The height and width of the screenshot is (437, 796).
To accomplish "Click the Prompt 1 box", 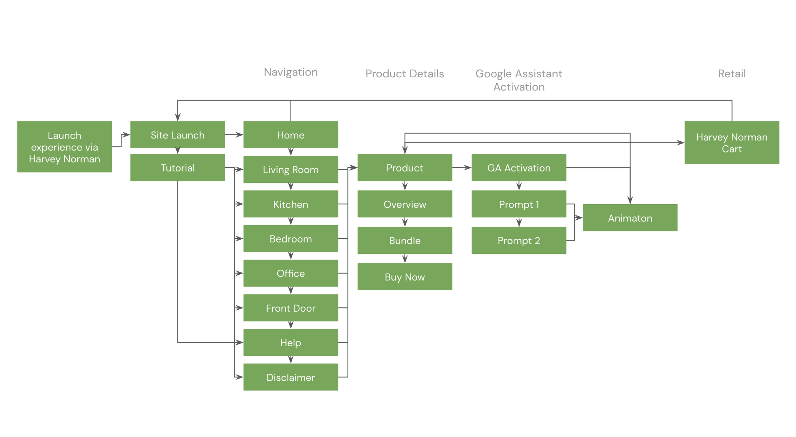I will [x=518, y=204].
